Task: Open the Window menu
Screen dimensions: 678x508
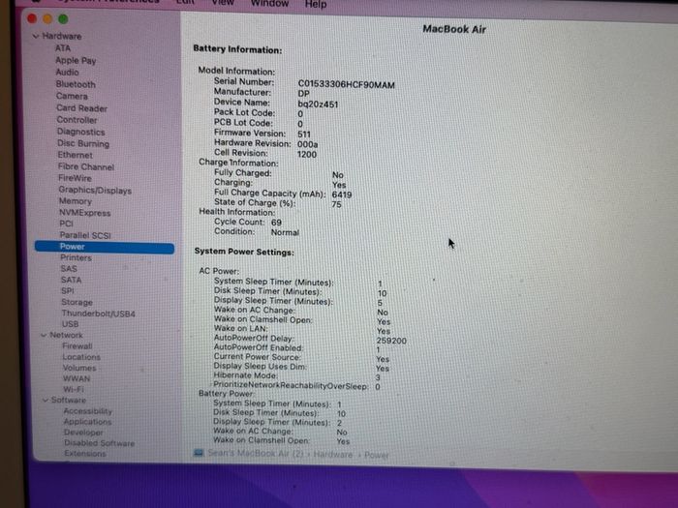Action: click(270, 4)
